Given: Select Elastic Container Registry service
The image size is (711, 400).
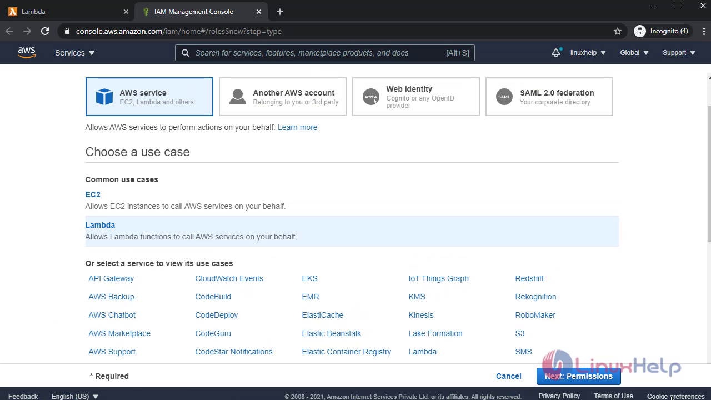Looking at the screenshot, I should point(347,352).
